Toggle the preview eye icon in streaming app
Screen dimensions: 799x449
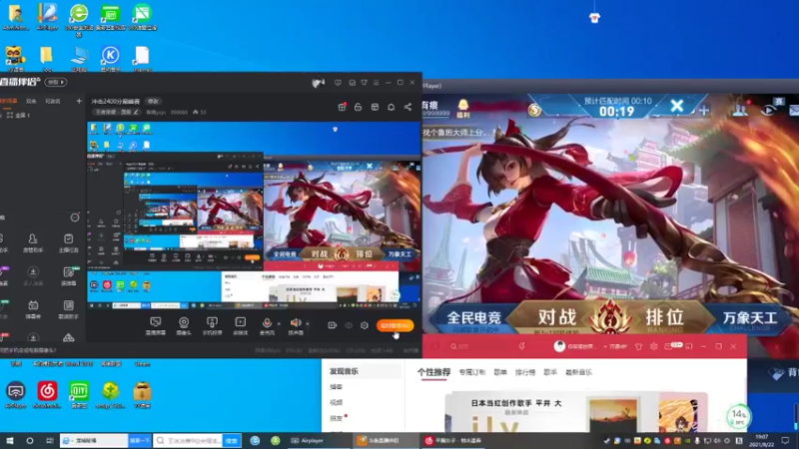tap(349, 325)
